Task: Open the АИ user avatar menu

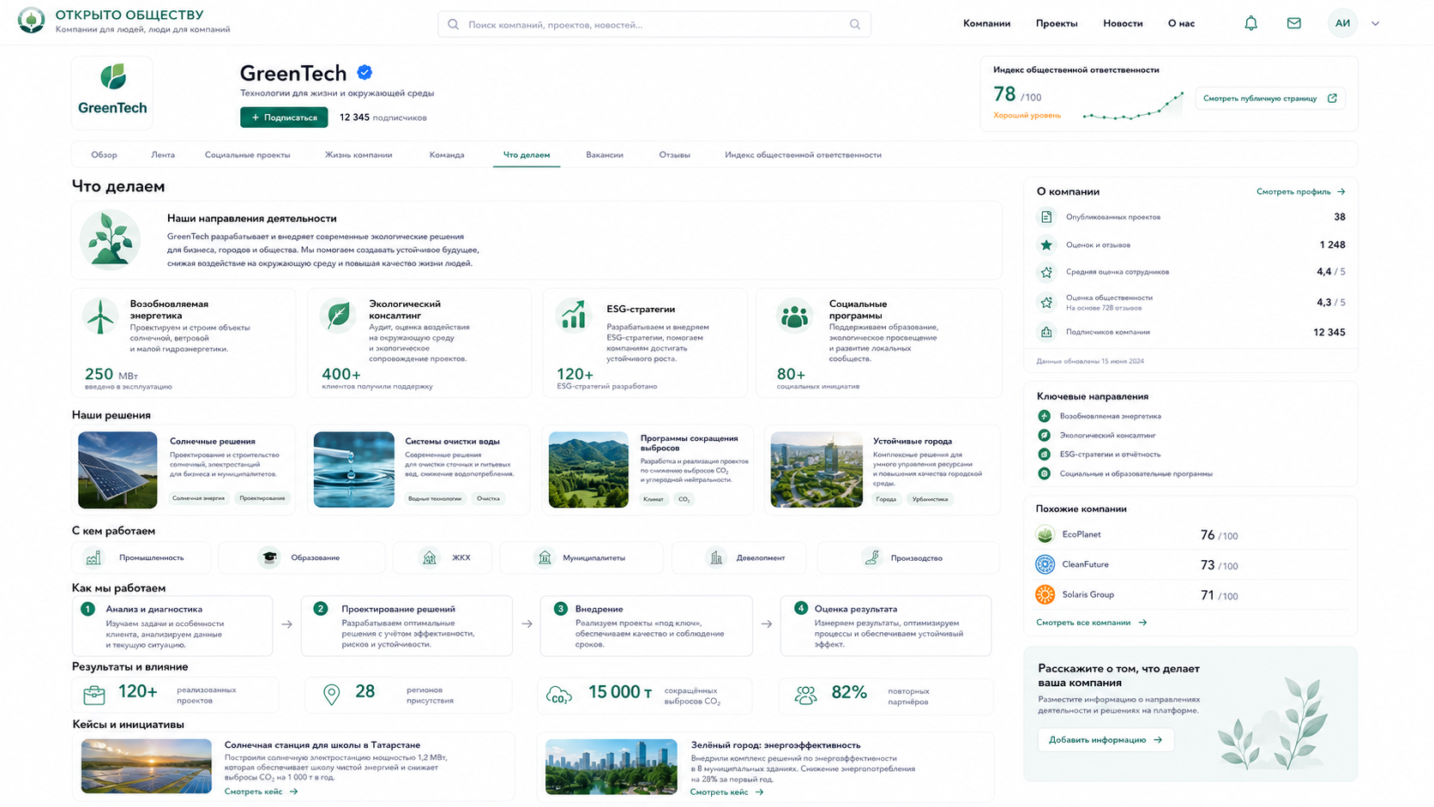Action: pos(1342,23)
